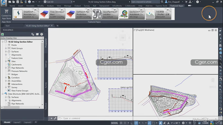The width and height of the screenshot is (223, 125).
Task: Click in the keyword search field
Action: click(x=145, y=2)
